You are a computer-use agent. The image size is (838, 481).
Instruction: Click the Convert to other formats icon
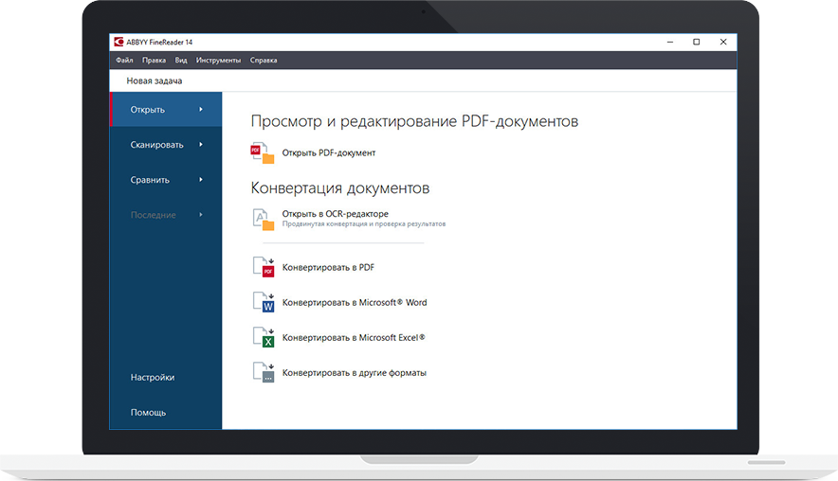pyautogui.click(x=264, y=373)
